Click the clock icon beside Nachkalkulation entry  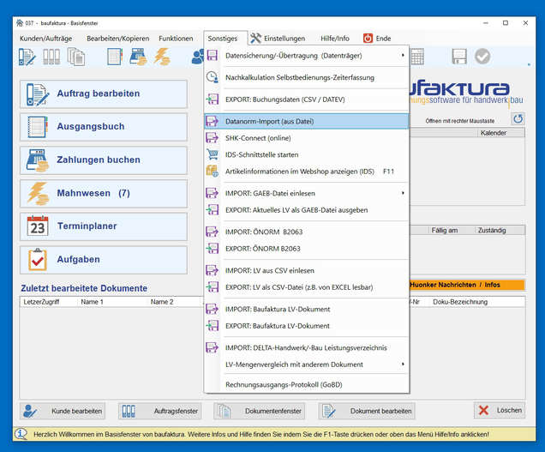click(x=213, y=77)
